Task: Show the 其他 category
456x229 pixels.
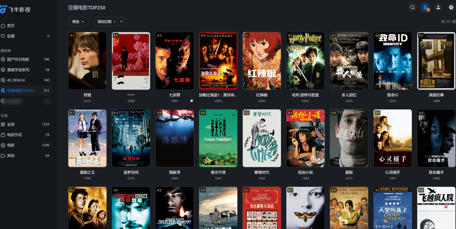Action: click(26, 156)
